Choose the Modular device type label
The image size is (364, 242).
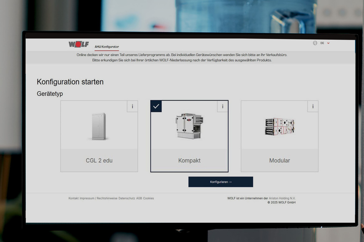pyautogui.click(x=279, y=160)
